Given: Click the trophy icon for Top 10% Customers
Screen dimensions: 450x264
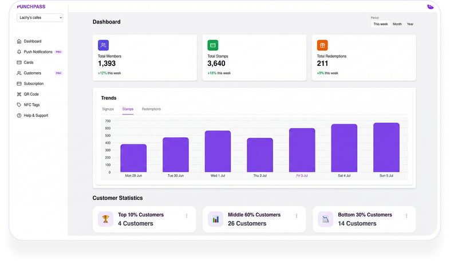Looking at the screenshot, I should click(105, 219).
